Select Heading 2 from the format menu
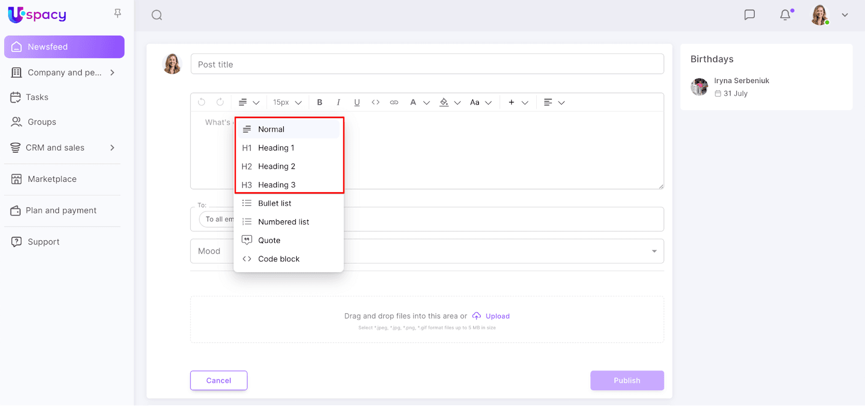The height and width of the screenshot is (406, 865). [x=277, y=166]
